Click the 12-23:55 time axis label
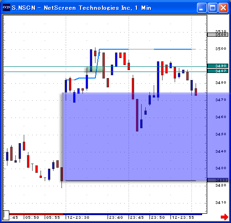231x223 pixels. (x=183, y=217)
